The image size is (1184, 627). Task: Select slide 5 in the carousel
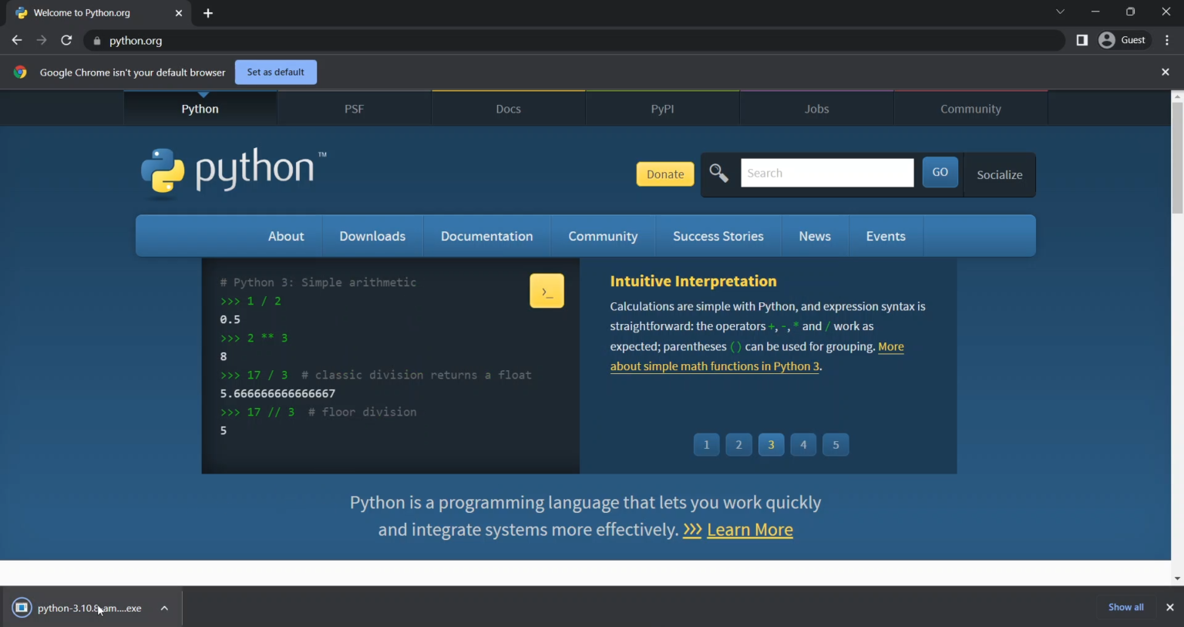click(836, 445)
